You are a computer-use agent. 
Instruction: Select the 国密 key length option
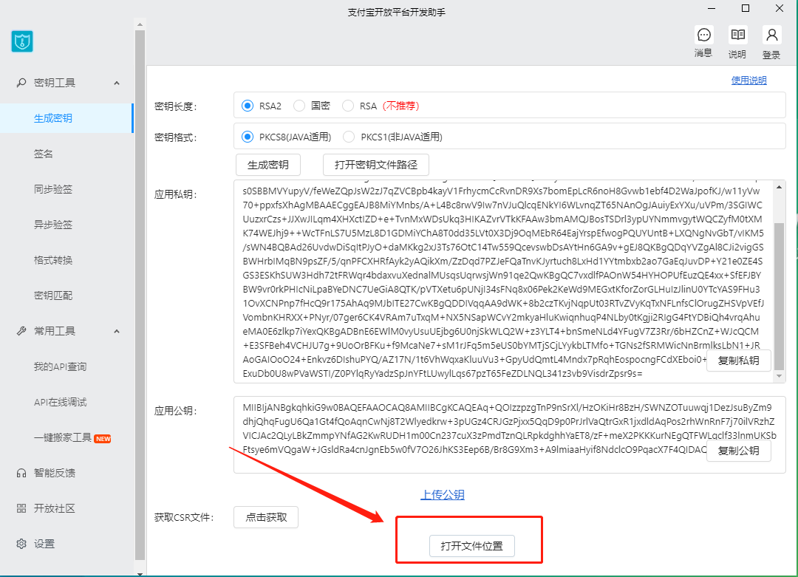coord(299,106)
